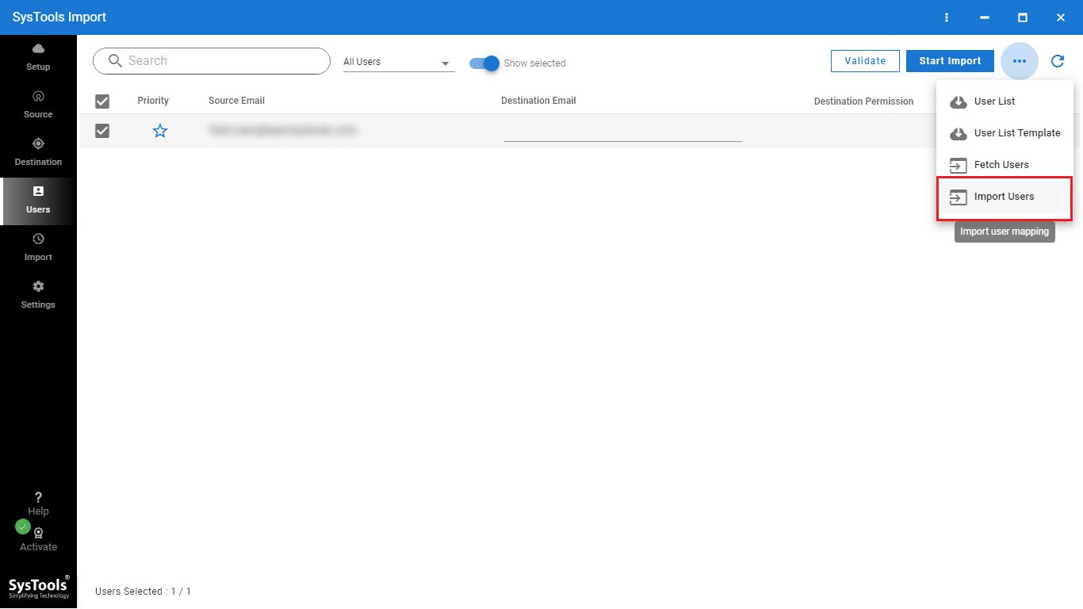Image resolution: width=1083 pixels, height=609 pixels.
Task: Click the Help question mark icon
Action: click(38, 498)
